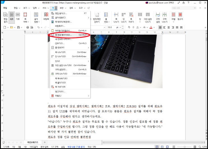Click 구역 나누기 section break ribbon icon

pos(165,18)
